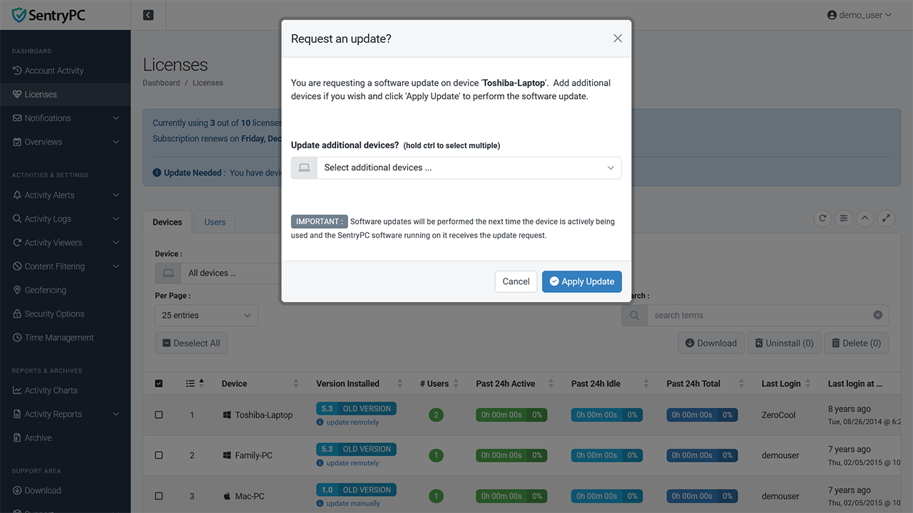Click the fullscreen expand arrows icon
913x513 pixels.
[886, 219]
